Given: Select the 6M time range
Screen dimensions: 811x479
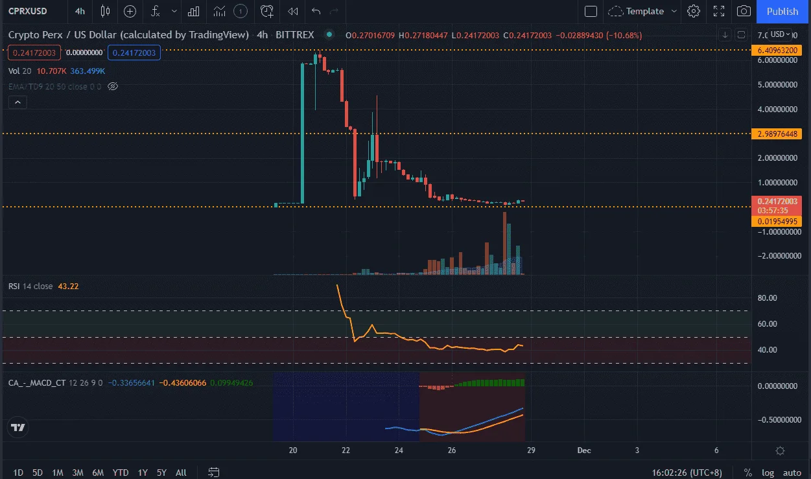Looking at the screenshot, I should coord(98,473).
